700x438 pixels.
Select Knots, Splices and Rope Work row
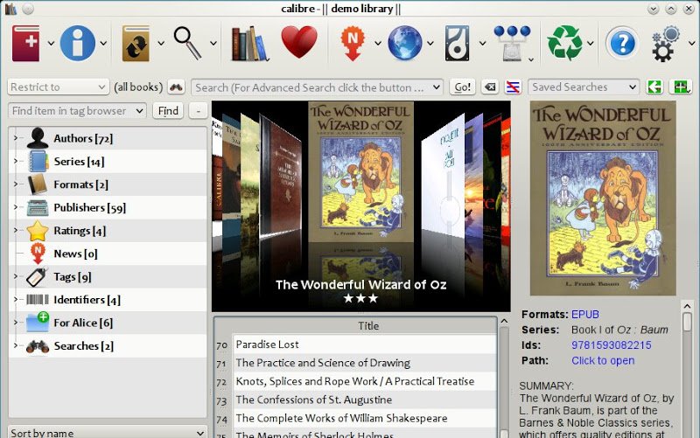point(365,381)
